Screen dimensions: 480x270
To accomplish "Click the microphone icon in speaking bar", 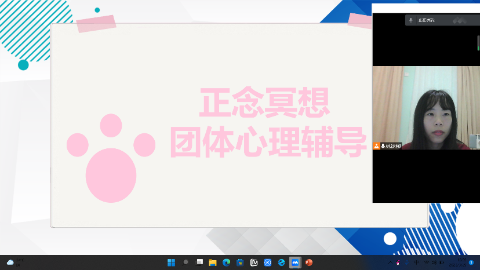I will (411, 20).
